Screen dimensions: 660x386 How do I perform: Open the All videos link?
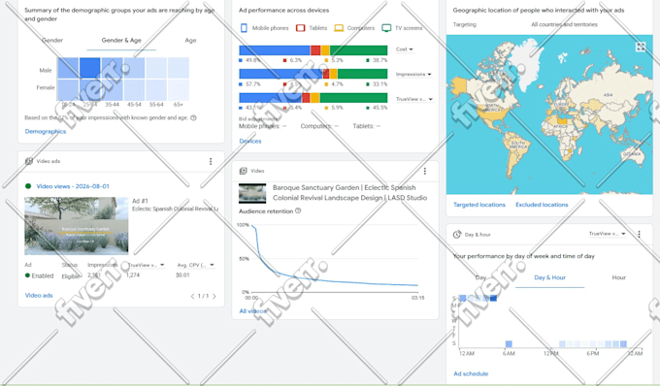[252, 311]
